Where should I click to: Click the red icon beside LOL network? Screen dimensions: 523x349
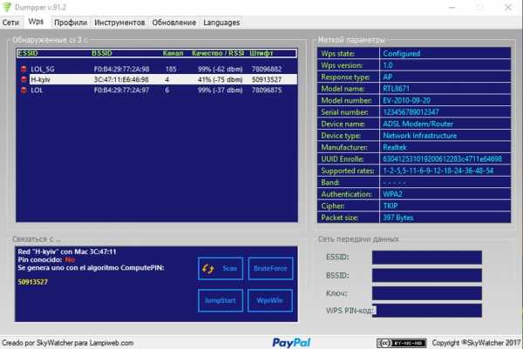point(24,91)
